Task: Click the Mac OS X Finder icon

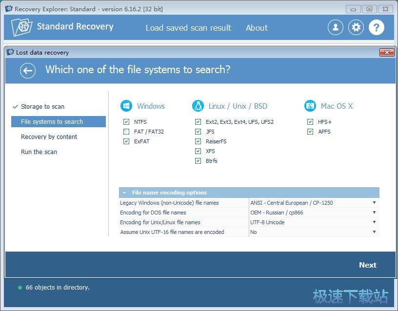Action: tap(310, 106)
